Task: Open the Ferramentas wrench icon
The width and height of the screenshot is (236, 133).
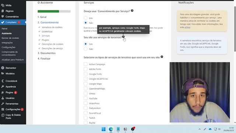Action: [3, 103]
